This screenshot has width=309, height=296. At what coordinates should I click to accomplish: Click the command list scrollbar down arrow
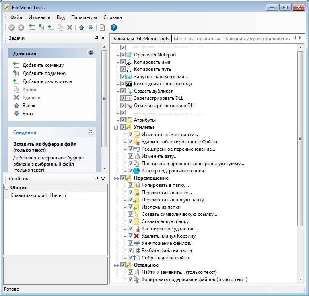tap(301, 279)
